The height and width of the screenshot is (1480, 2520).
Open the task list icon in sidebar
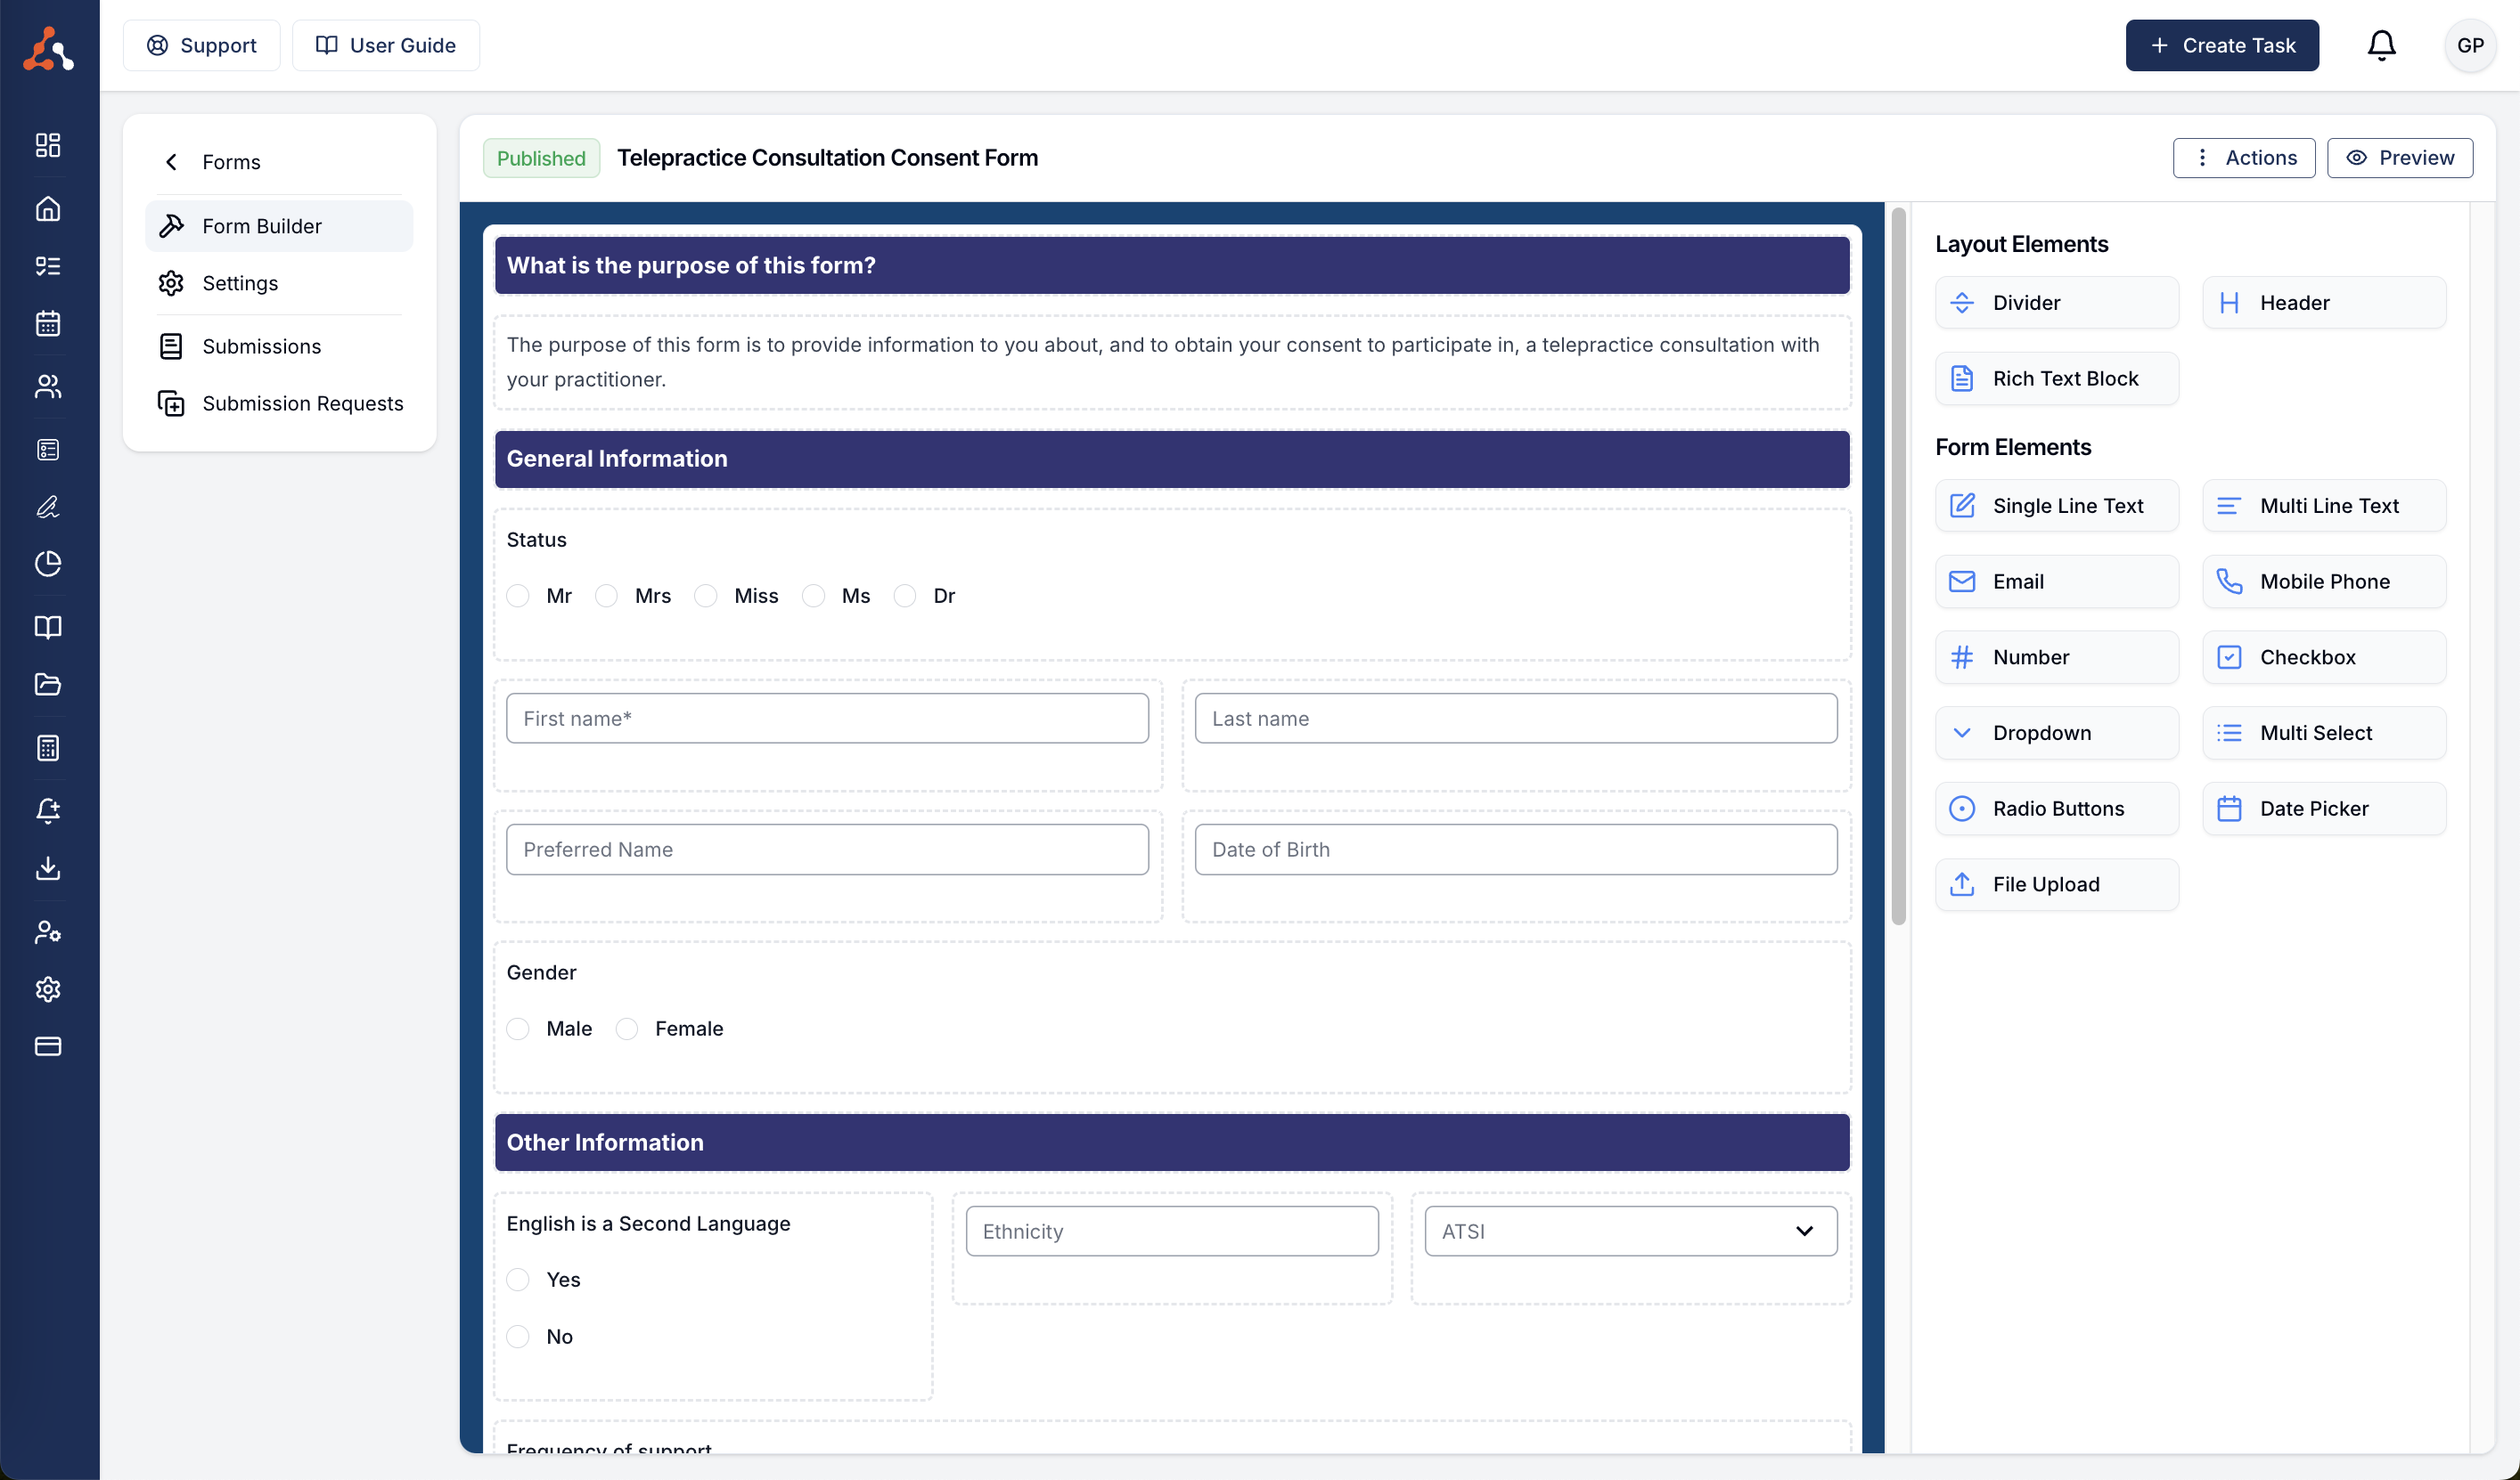(x=48, y=266)
